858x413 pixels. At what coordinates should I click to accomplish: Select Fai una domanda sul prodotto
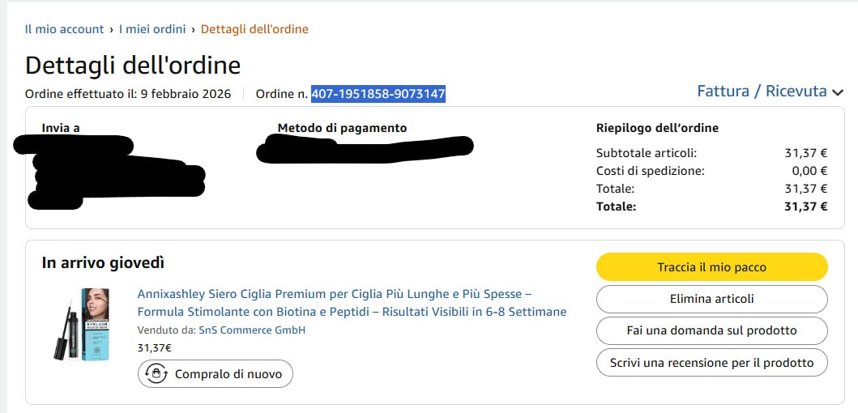point(711,330)
